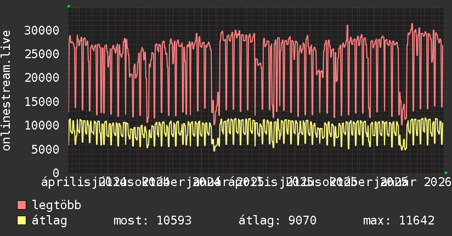Image resolution: width=452 pixels, height=236 pixels.
Task: Click the 0 y-axis origin label
Action: (56, 172)
